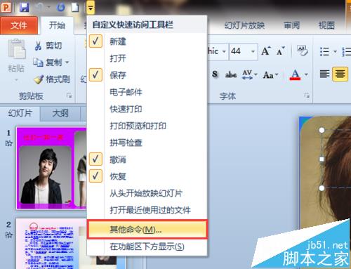Viewport: 351px width, 269px height.
Task: Click the animation star icon beside slide 1
Action: tap(9, 143)
